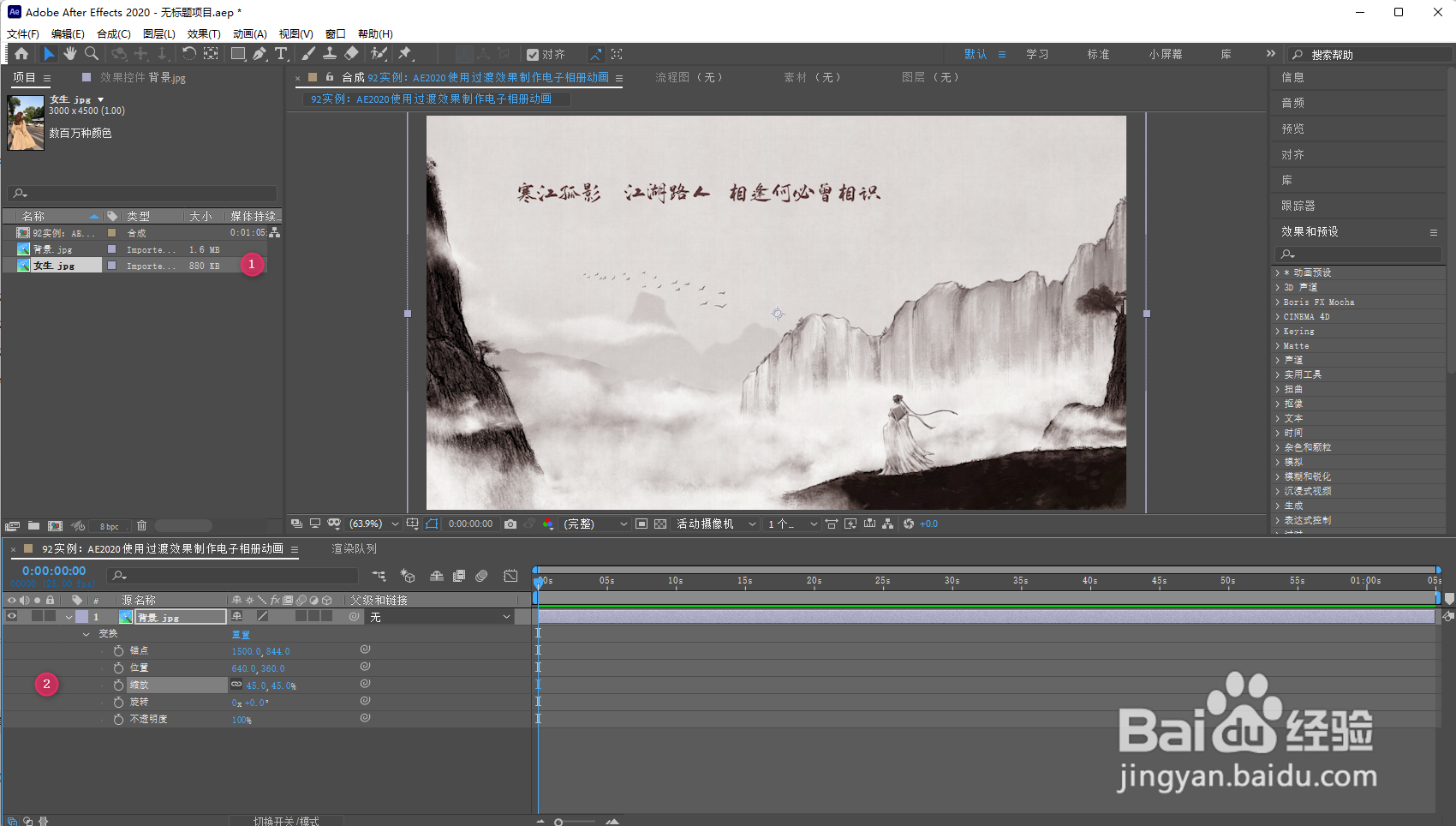Select the Selection (arrow) tool
1456x826 pixels.
pos(49,54)
